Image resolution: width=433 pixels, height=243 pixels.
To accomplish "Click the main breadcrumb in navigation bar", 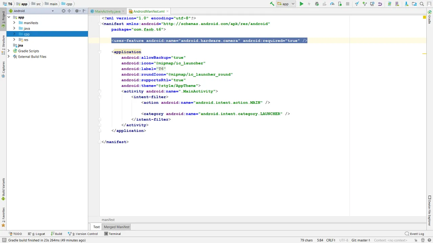I will (51, 4).
